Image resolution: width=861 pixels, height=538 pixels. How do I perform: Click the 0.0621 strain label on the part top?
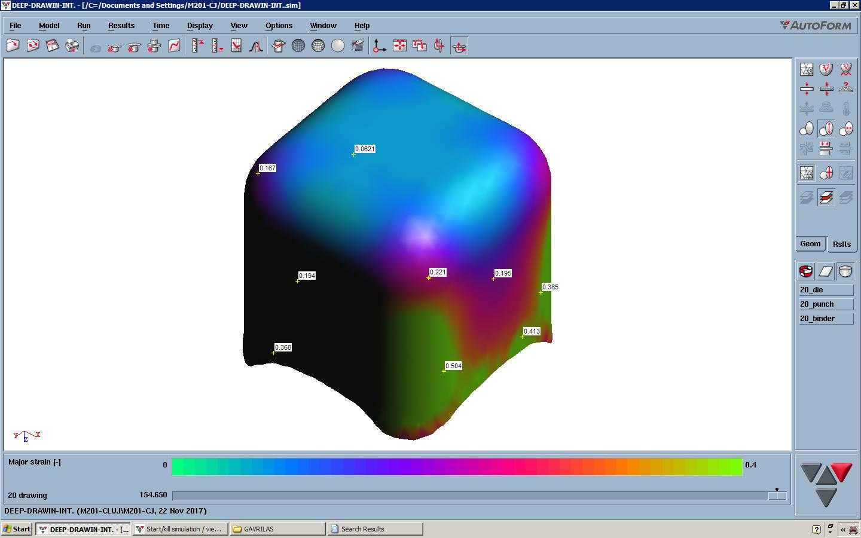[x=365, y=149]
